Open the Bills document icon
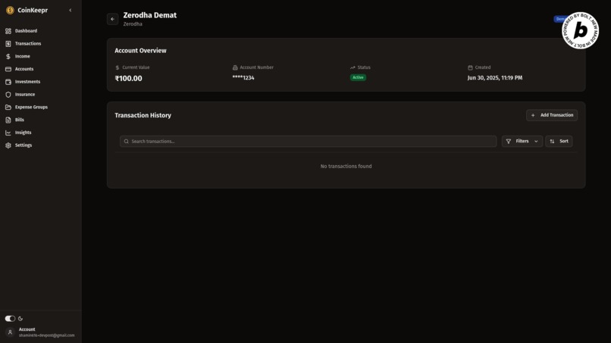 8,120
